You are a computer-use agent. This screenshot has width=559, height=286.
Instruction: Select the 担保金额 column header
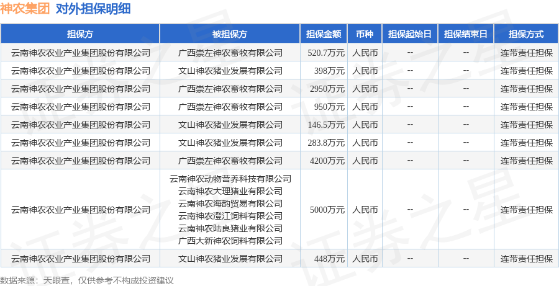coord(324,34)
